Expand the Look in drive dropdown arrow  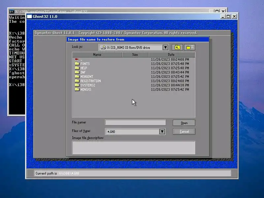tap(166, 48)
